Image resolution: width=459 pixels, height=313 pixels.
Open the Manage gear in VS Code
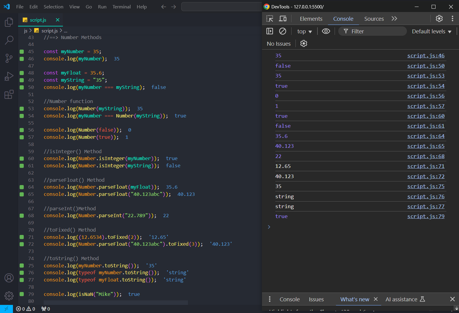pos(9,295)
